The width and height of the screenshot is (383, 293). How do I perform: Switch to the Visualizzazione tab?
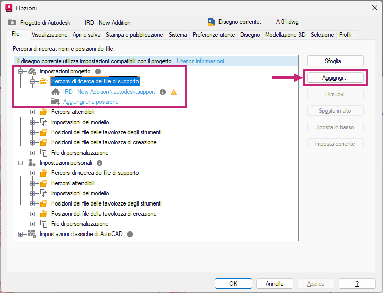pos(49,35)
